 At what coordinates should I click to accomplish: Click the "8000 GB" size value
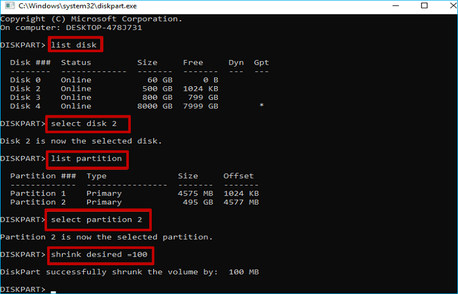pyautogui.click(x=155, y=106)
